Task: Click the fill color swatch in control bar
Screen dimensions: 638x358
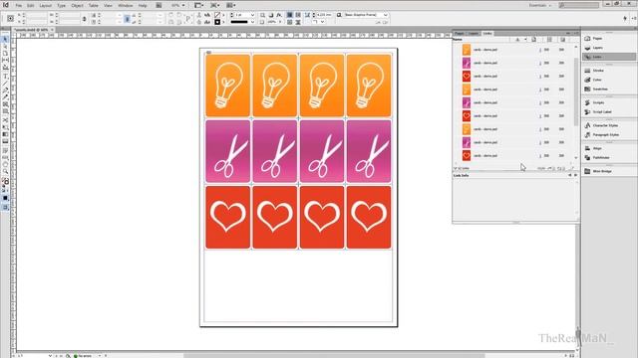Action: pyautogui.click(x=217, y=15)
